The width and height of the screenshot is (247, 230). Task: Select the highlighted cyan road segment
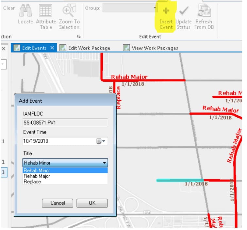click(x=179, y=180)
